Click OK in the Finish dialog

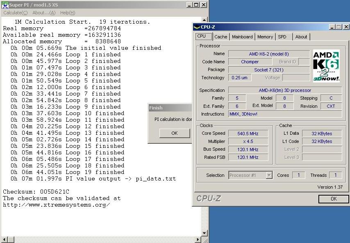click(175, 133)
